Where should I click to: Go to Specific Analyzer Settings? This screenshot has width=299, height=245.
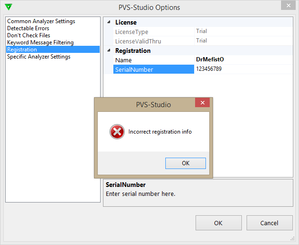click(x=39, y=57)
